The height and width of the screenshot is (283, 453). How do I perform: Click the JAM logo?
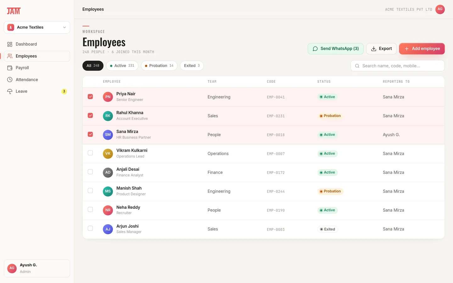tap(14, 11)
